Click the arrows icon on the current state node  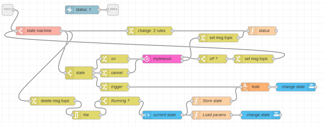[x=147, y=115]
